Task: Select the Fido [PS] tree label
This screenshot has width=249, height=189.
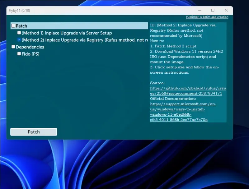Action: tap(30, 54)
